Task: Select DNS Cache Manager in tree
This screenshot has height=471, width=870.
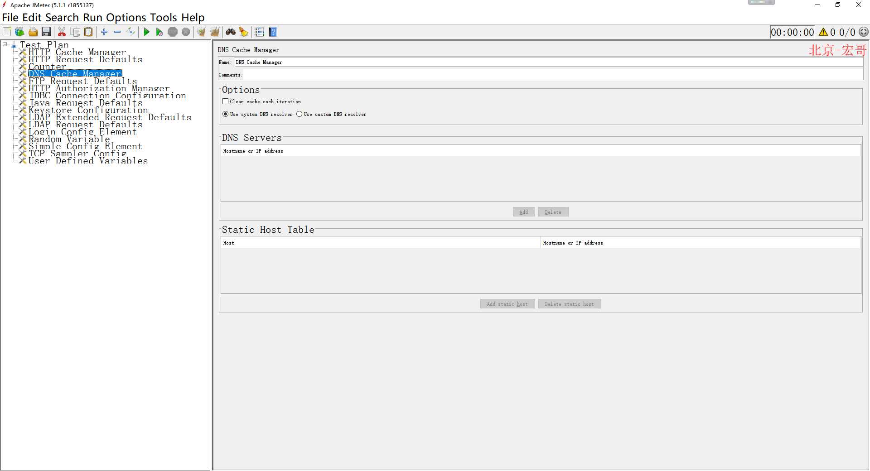Action: tap(75, 74)
